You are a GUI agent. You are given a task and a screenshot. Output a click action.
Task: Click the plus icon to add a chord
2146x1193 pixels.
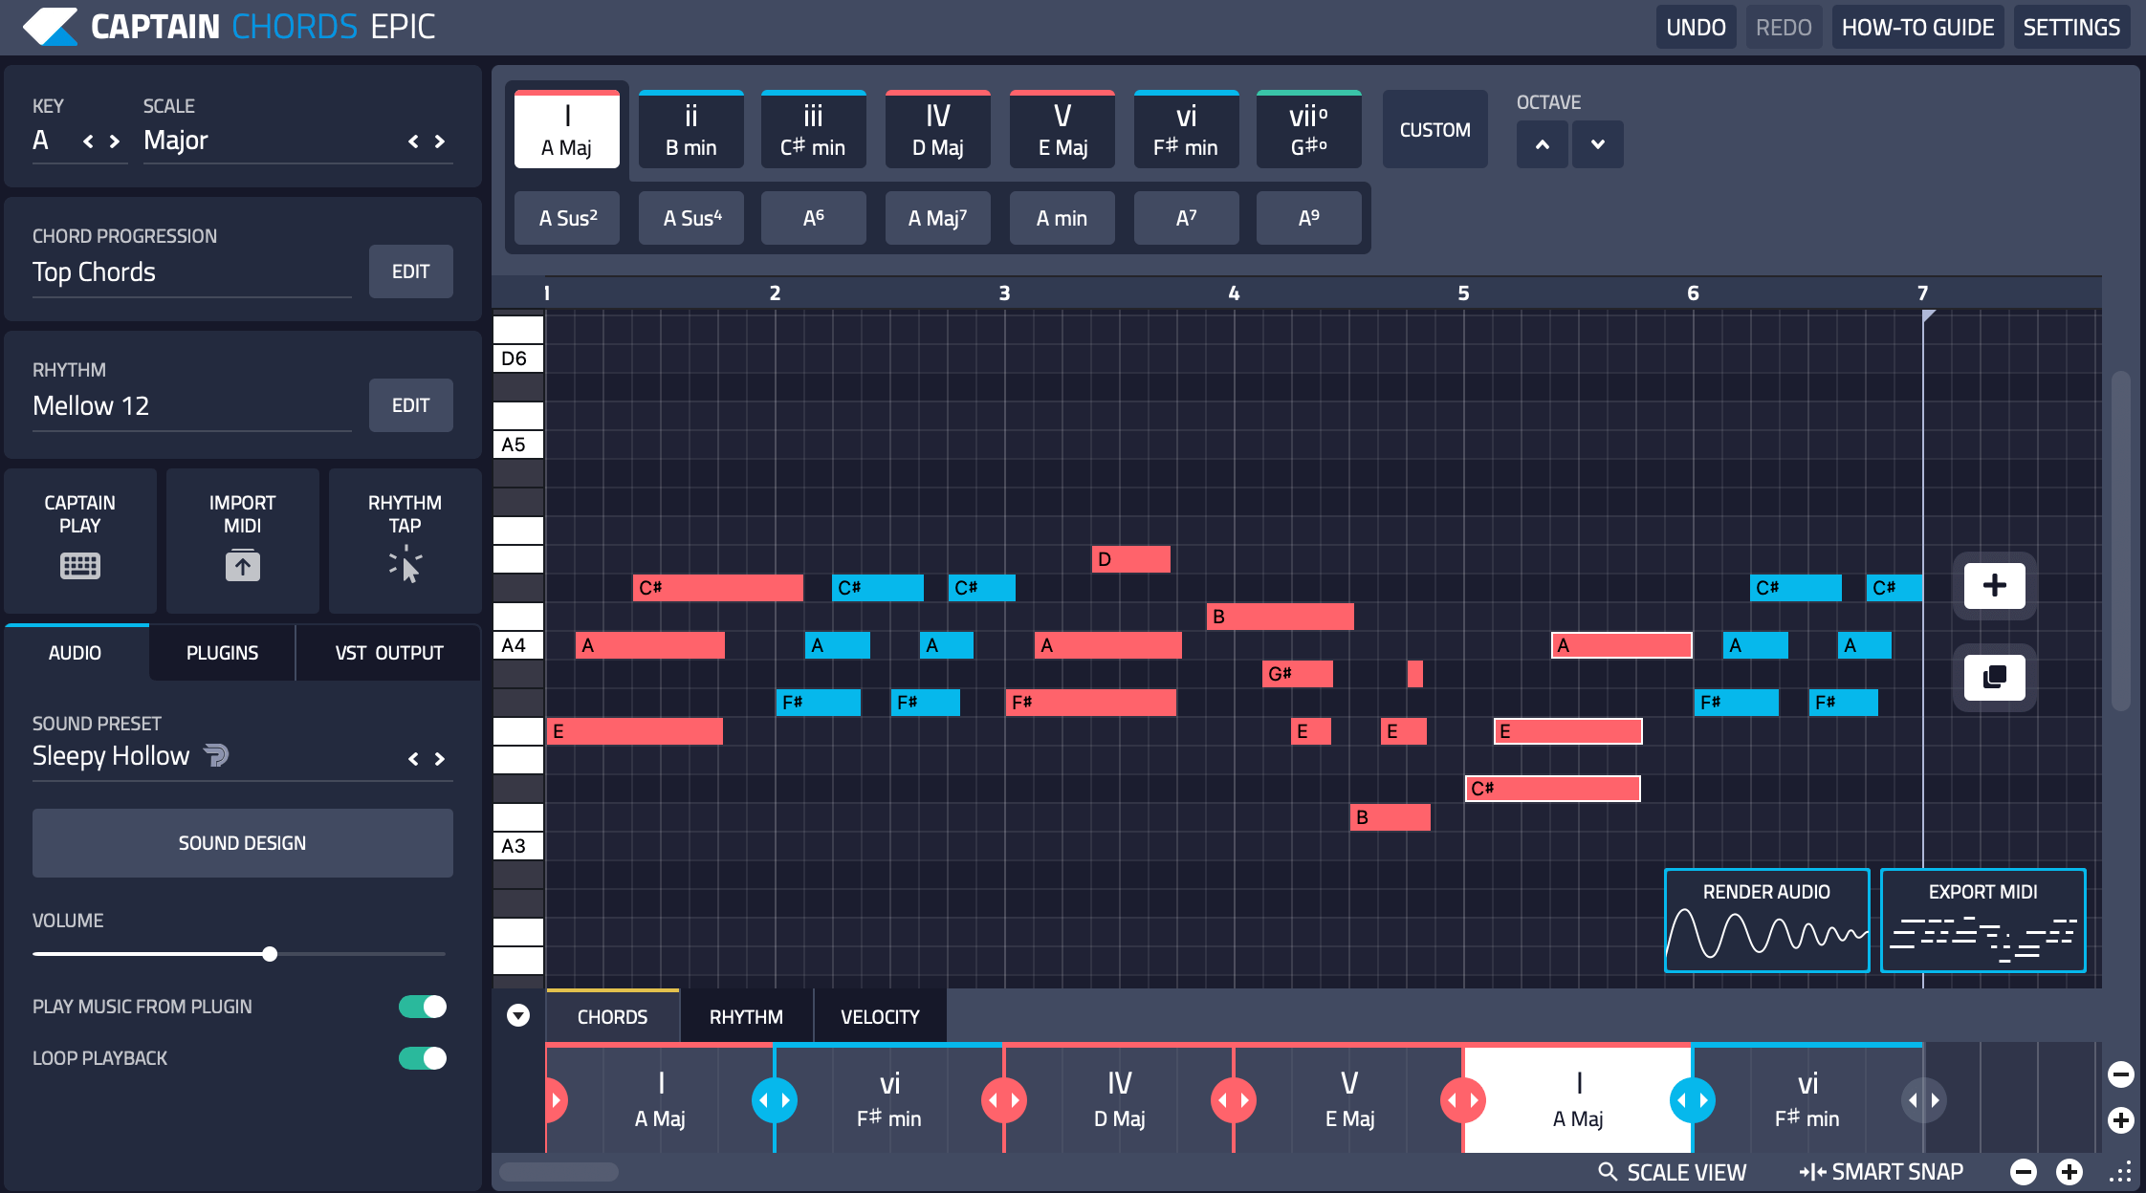(1994, 585)
